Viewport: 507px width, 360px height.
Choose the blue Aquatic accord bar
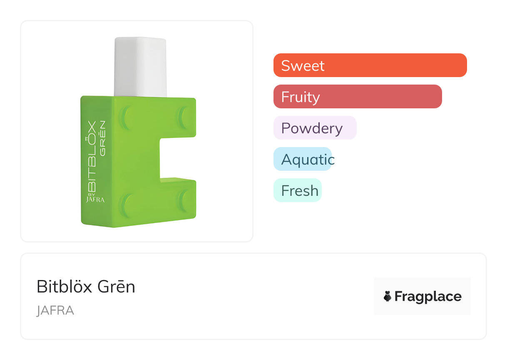point(303,159)
